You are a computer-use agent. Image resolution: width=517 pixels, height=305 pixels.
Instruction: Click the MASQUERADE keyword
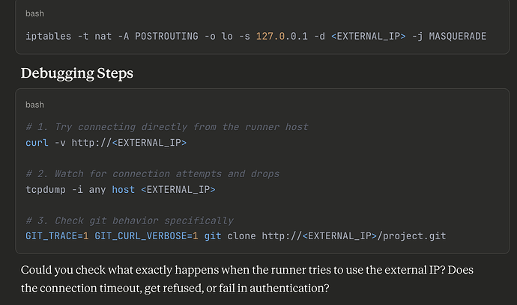click(x=457, y=37)
